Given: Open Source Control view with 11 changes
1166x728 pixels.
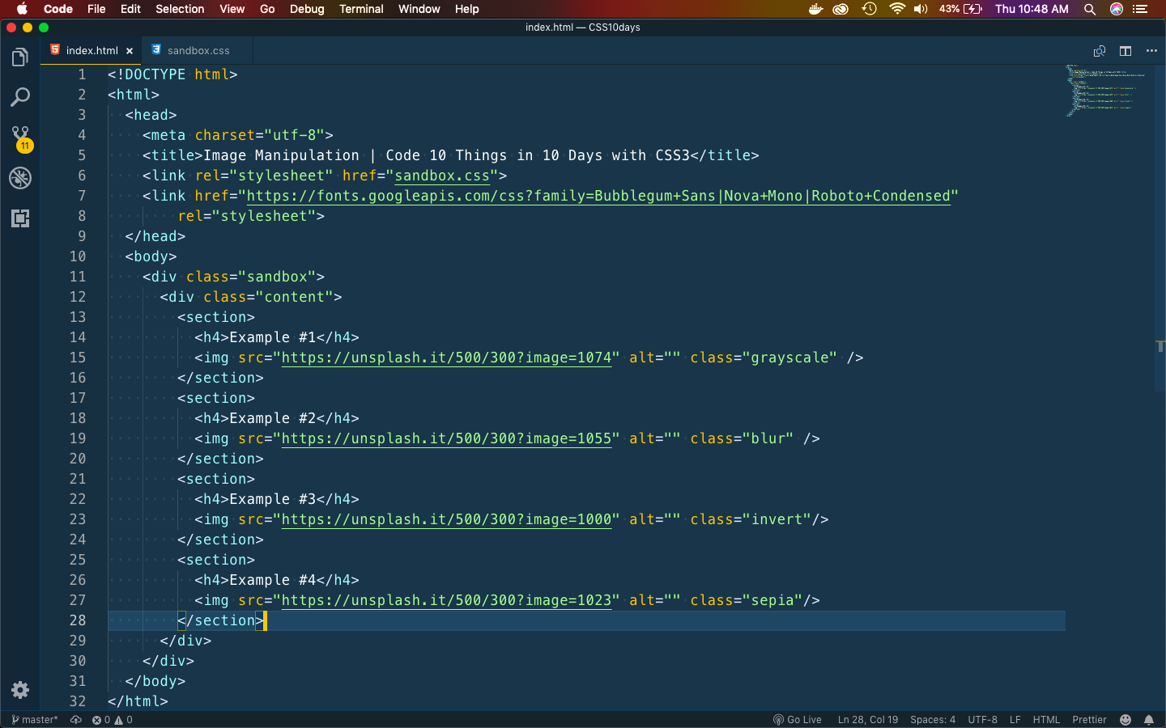Looking at the screenshot, I should coord(20,138).
